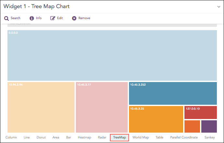
Task: Choose the Bar chart view
Action: point(68,137)
